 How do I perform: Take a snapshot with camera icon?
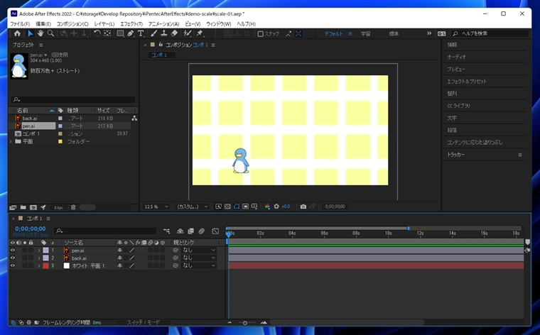[303, 207]
